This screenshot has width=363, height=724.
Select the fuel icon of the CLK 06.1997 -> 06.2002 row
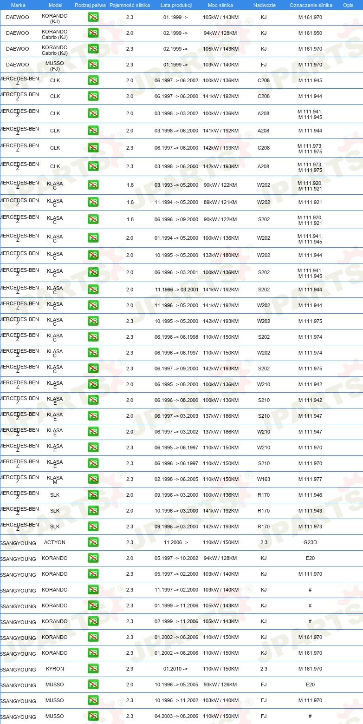click(93, 80)
